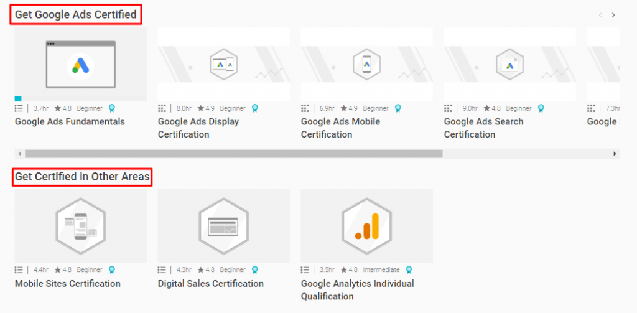
Task: Click list icon under Mobile Sites Certification
Action: (x=19, y=270)
